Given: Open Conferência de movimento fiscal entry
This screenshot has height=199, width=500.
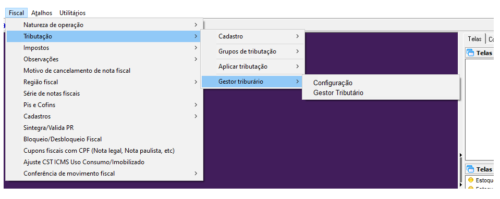Looking at the screenshot, I should (104, 174).
